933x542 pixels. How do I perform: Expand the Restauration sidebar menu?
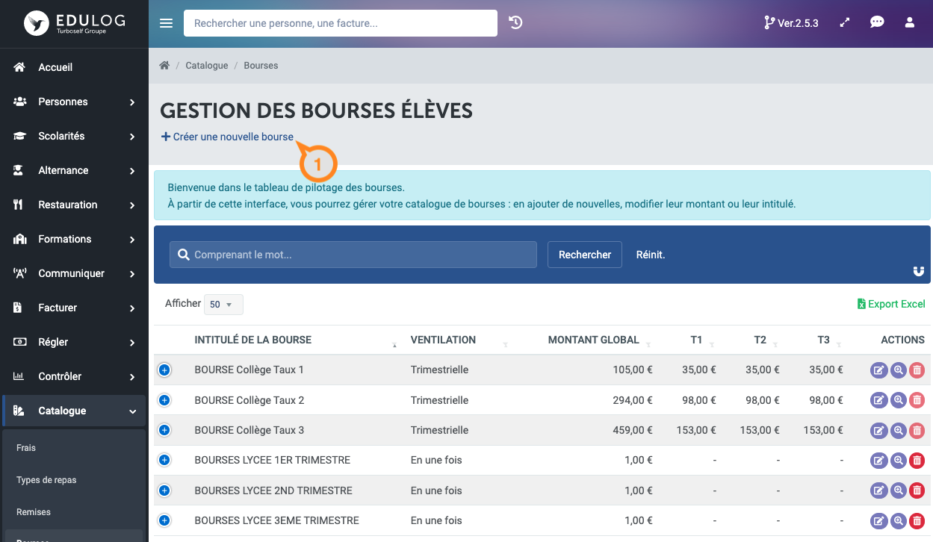click(x=74, y=205)
